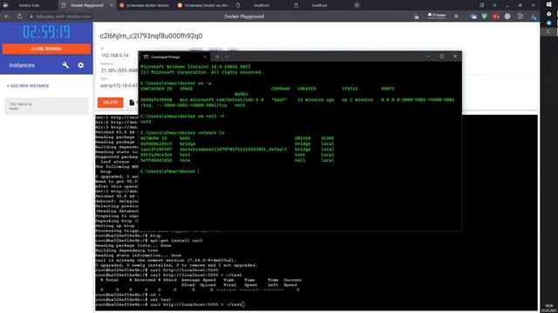Close the Command Prompt tab
The width and height of the screenshot is (558, 313).
(205, 57)
